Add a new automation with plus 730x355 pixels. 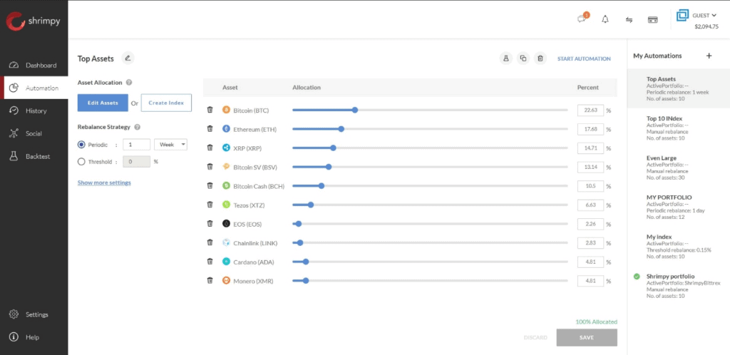point(709,56)
